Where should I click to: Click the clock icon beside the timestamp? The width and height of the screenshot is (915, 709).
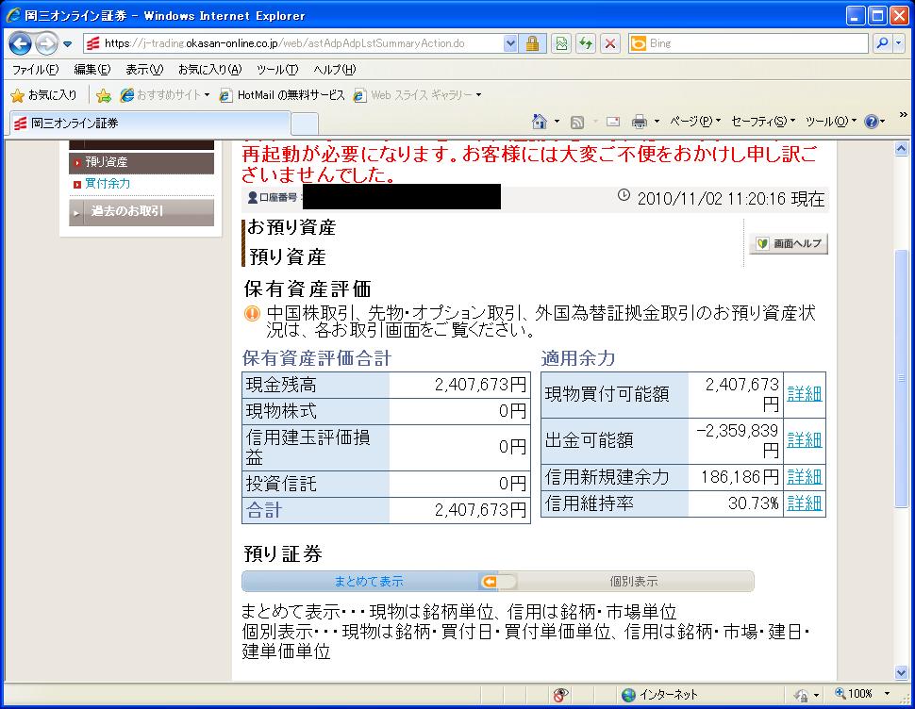tap(624, 195)
